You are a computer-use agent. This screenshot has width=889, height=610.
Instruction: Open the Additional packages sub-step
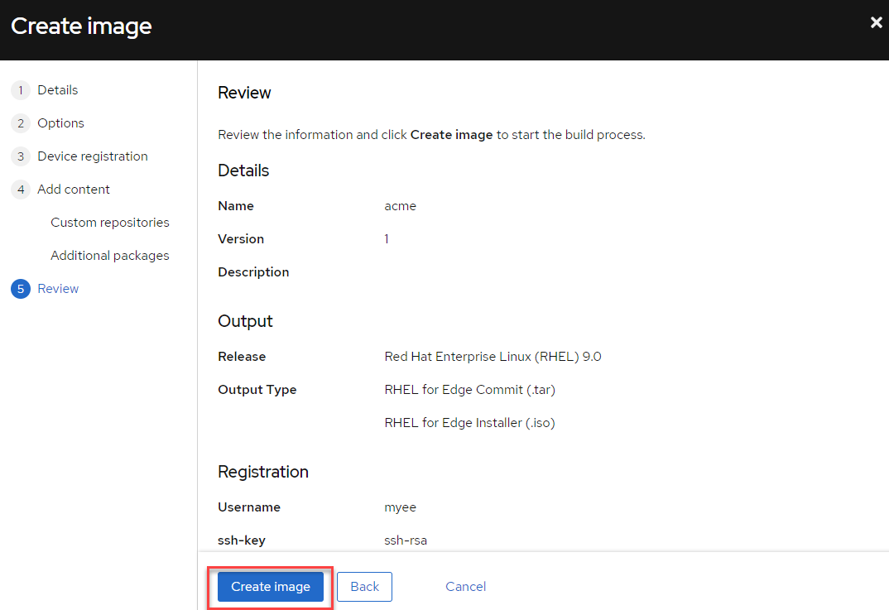click(109, 255)
